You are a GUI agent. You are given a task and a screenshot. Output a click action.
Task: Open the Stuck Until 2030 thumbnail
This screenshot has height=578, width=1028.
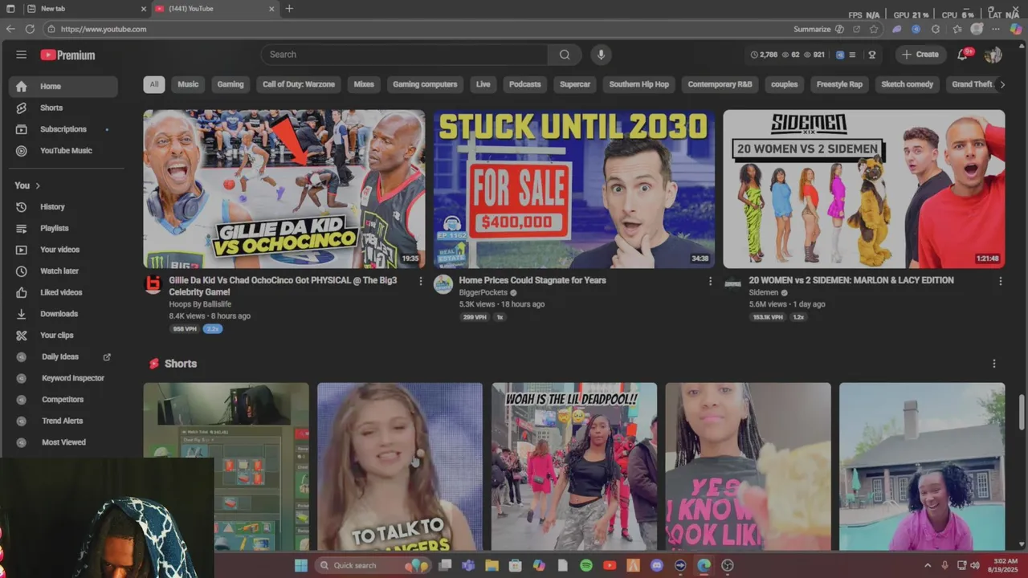coord(574,189)
